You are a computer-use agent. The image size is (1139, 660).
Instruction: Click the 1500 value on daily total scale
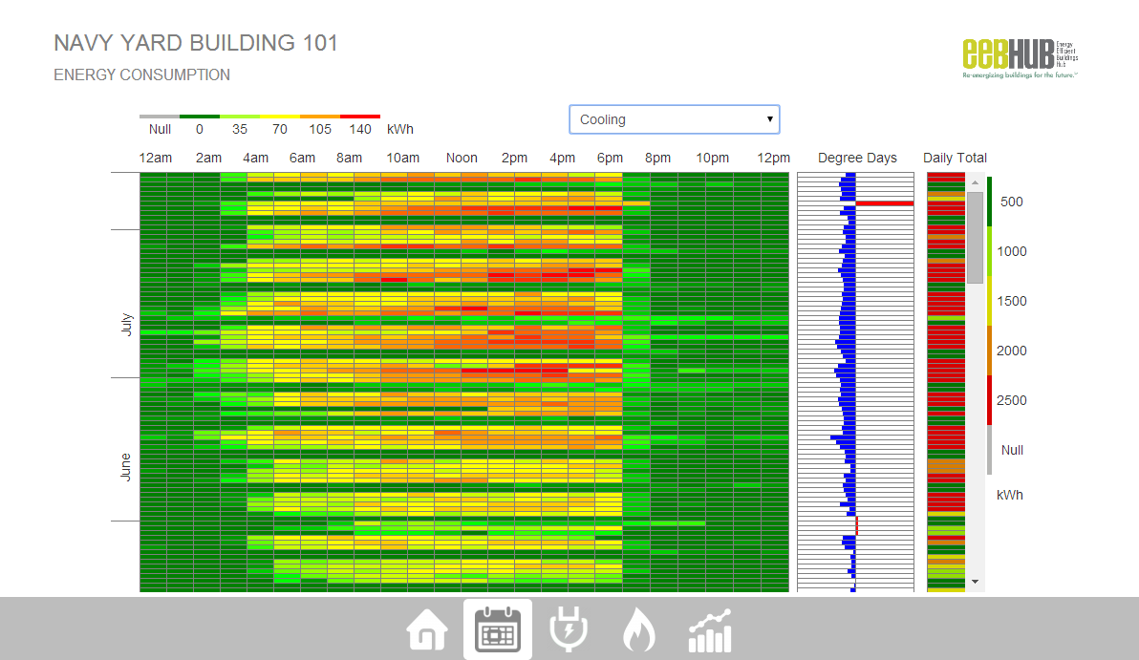pyautogui.click(x=1011, y=301)
